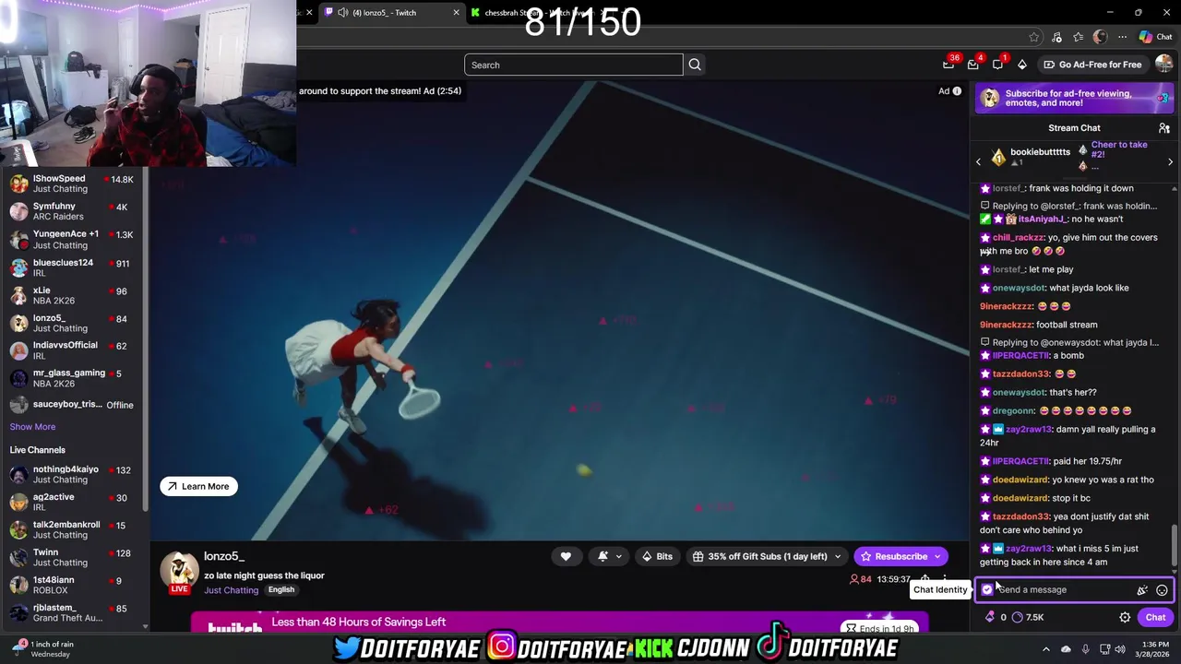Click the Twitch search box
The width and height of the screenshot is (1181, 664).
tap(574, 65)
